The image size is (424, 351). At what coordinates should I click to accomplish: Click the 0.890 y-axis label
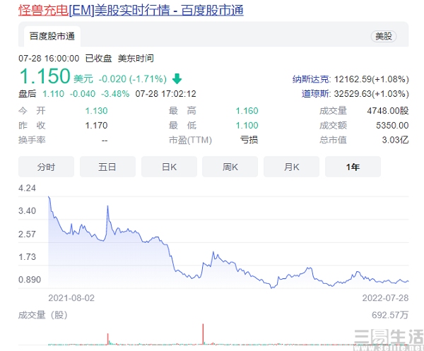pyautogui.click(x=30, y=280)
